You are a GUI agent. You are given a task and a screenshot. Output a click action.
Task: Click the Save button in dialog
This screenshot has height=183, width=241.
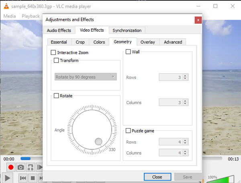click(188, 177)
